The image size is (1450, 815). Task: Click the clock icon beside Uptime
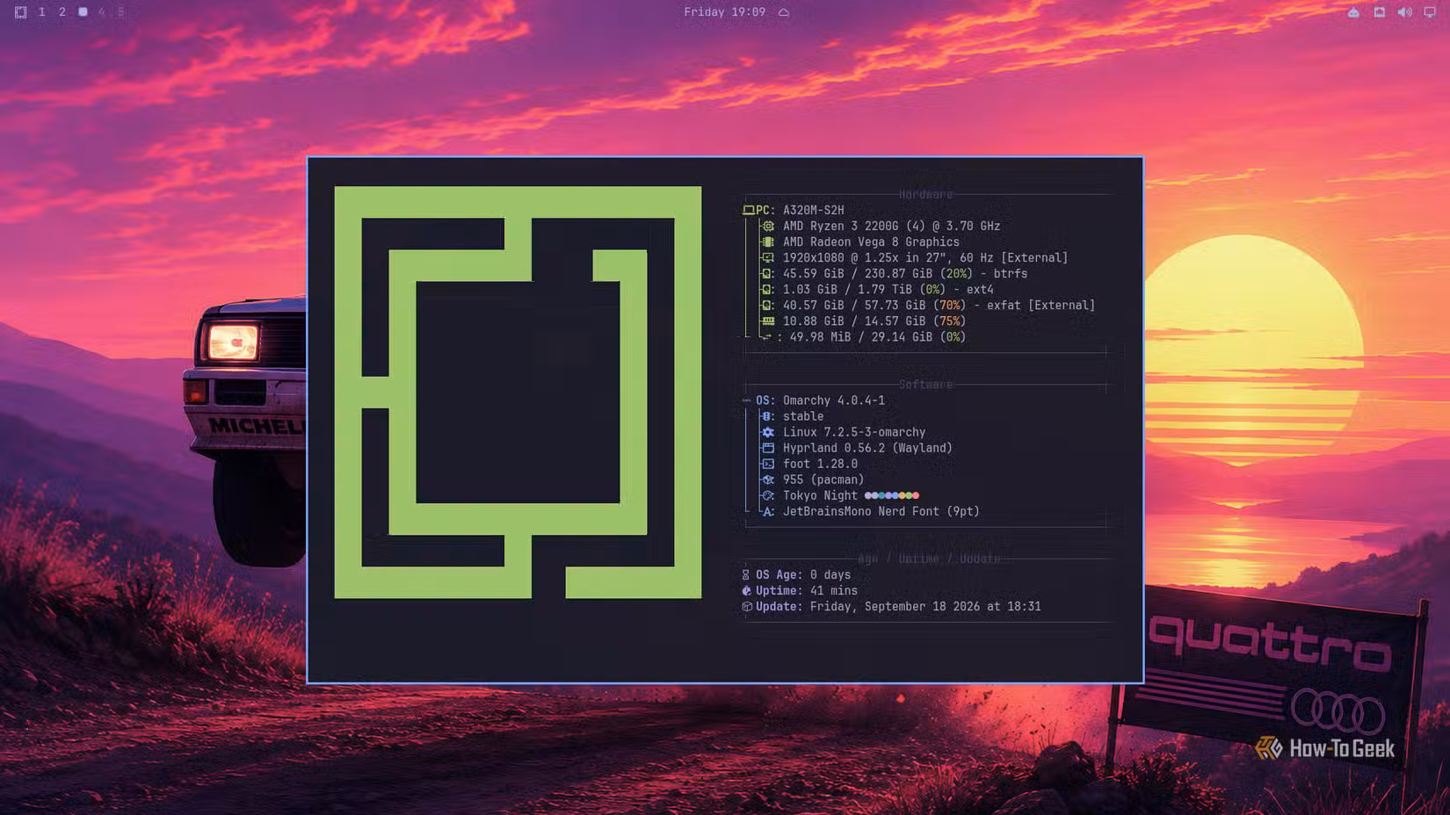pos(747,590)
